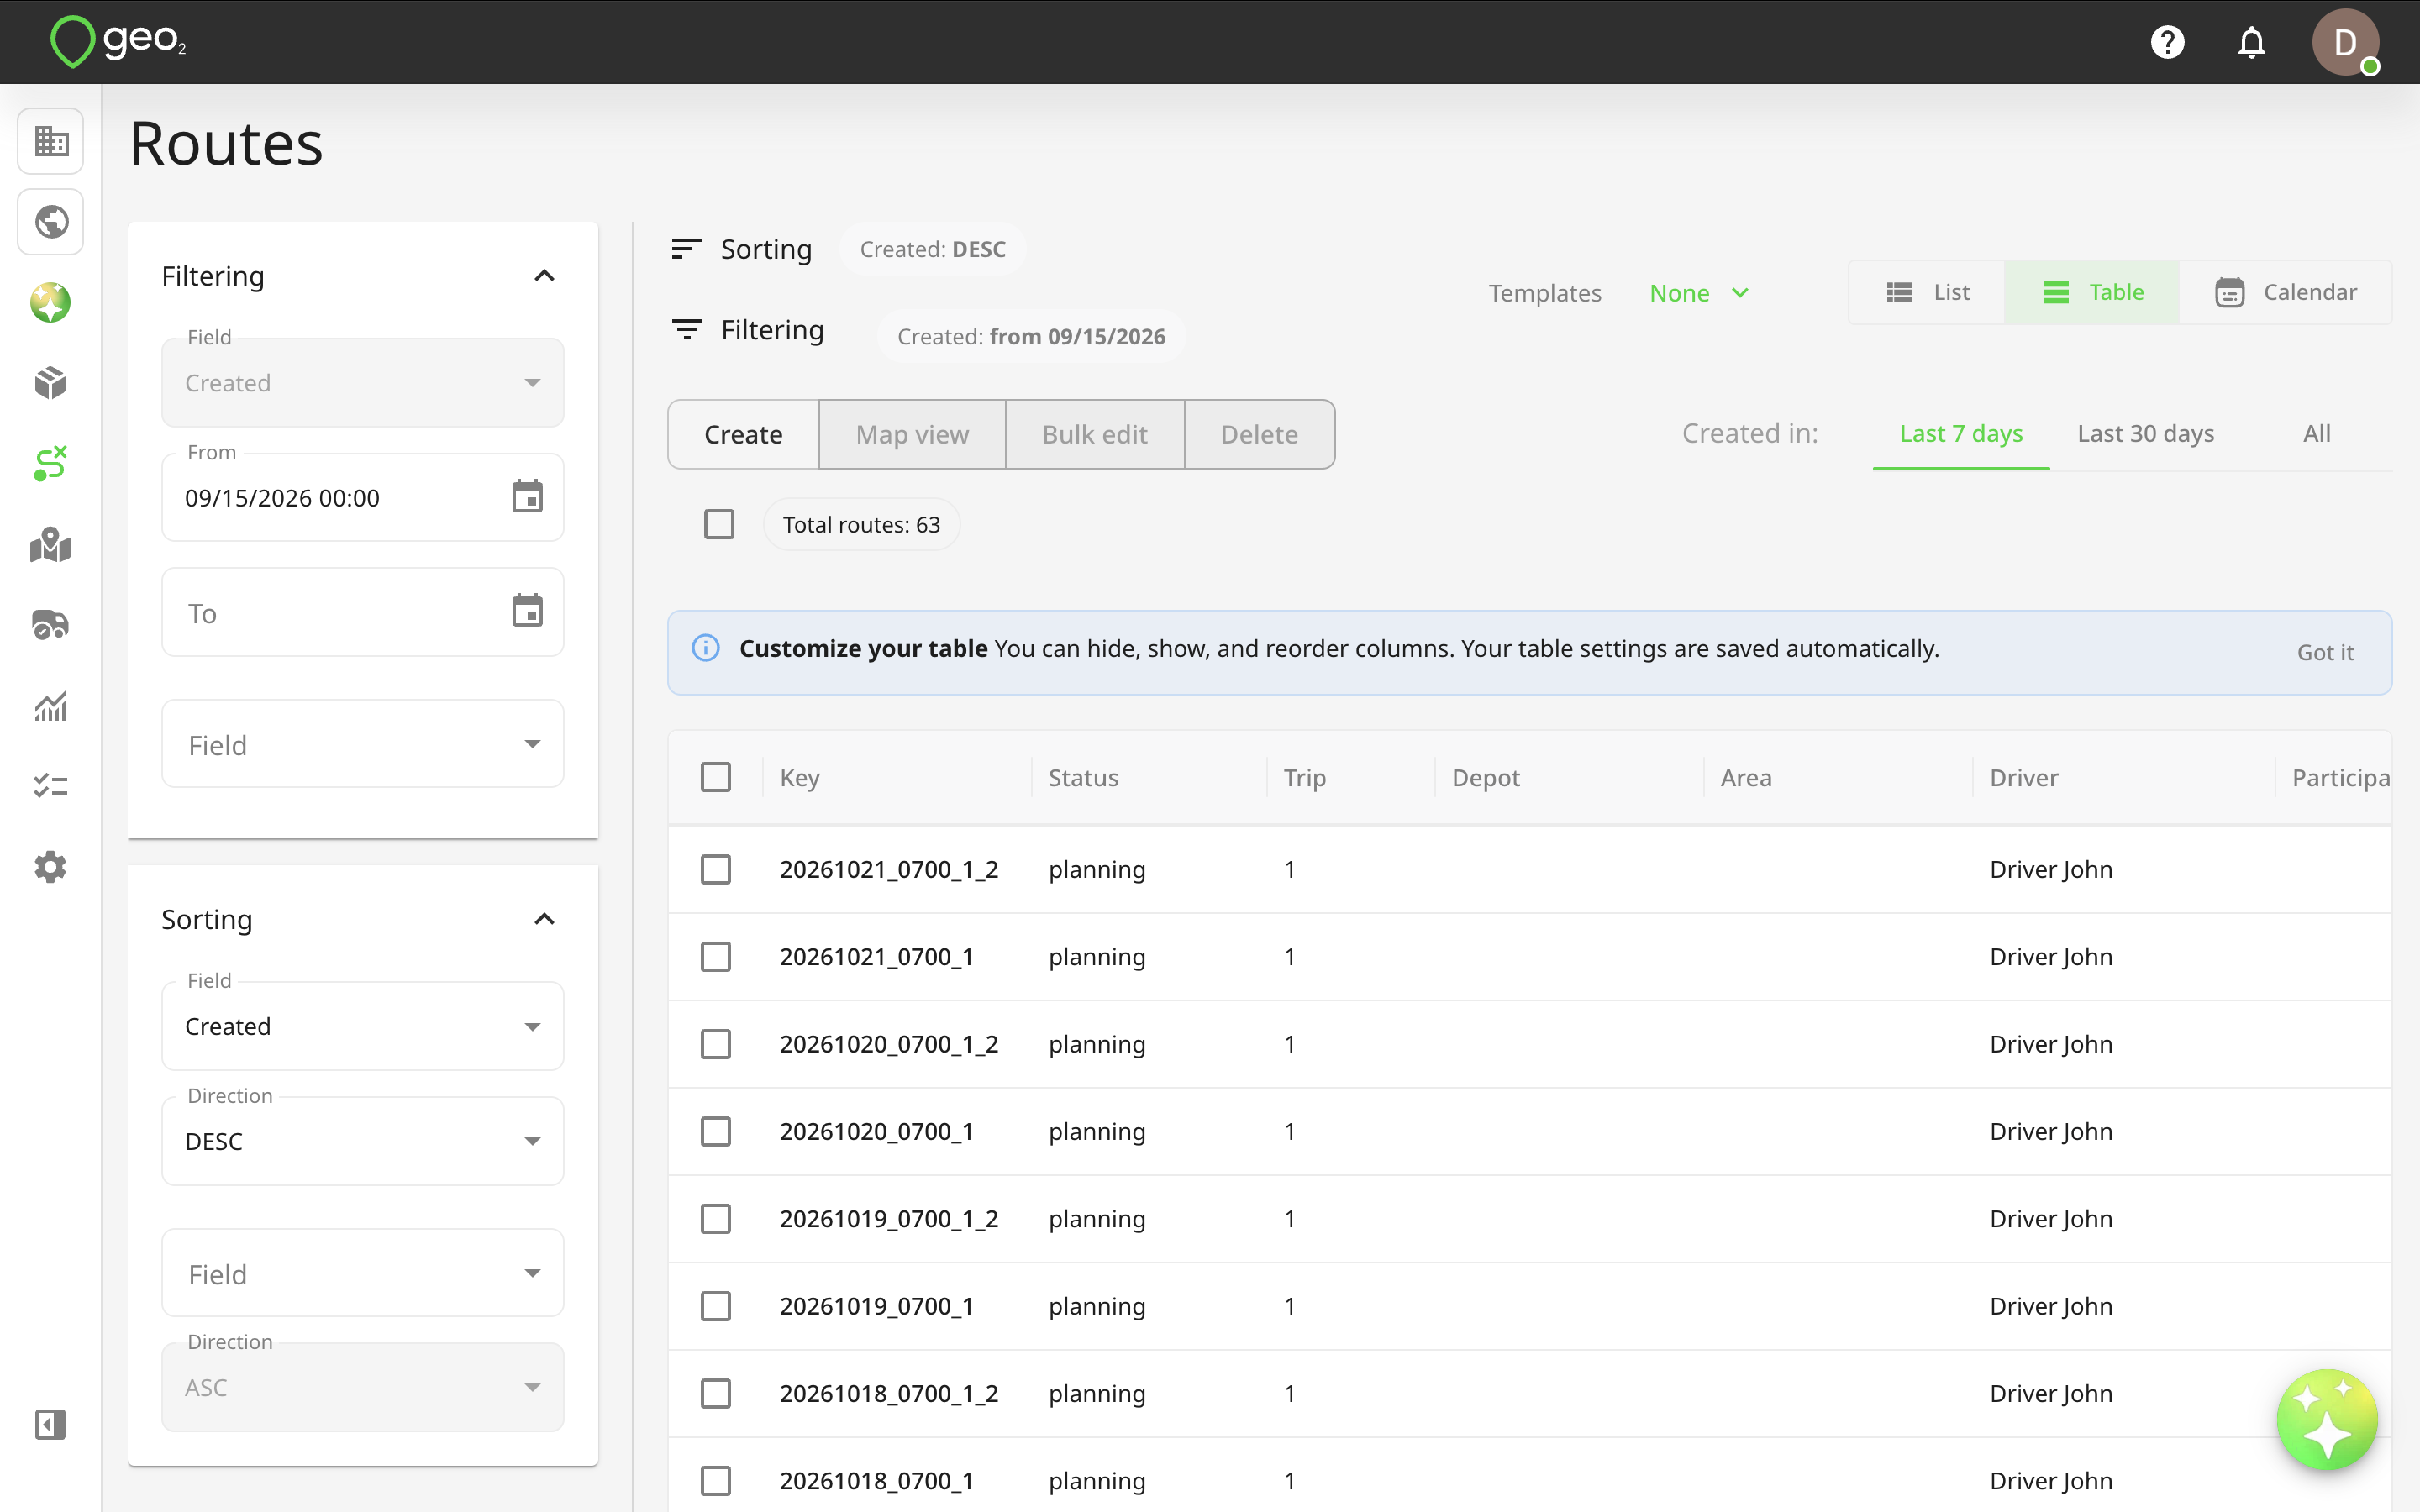Click the Create button
Image resolution: width=2420 pixels, height=1512 pixels.
point(743,434)
